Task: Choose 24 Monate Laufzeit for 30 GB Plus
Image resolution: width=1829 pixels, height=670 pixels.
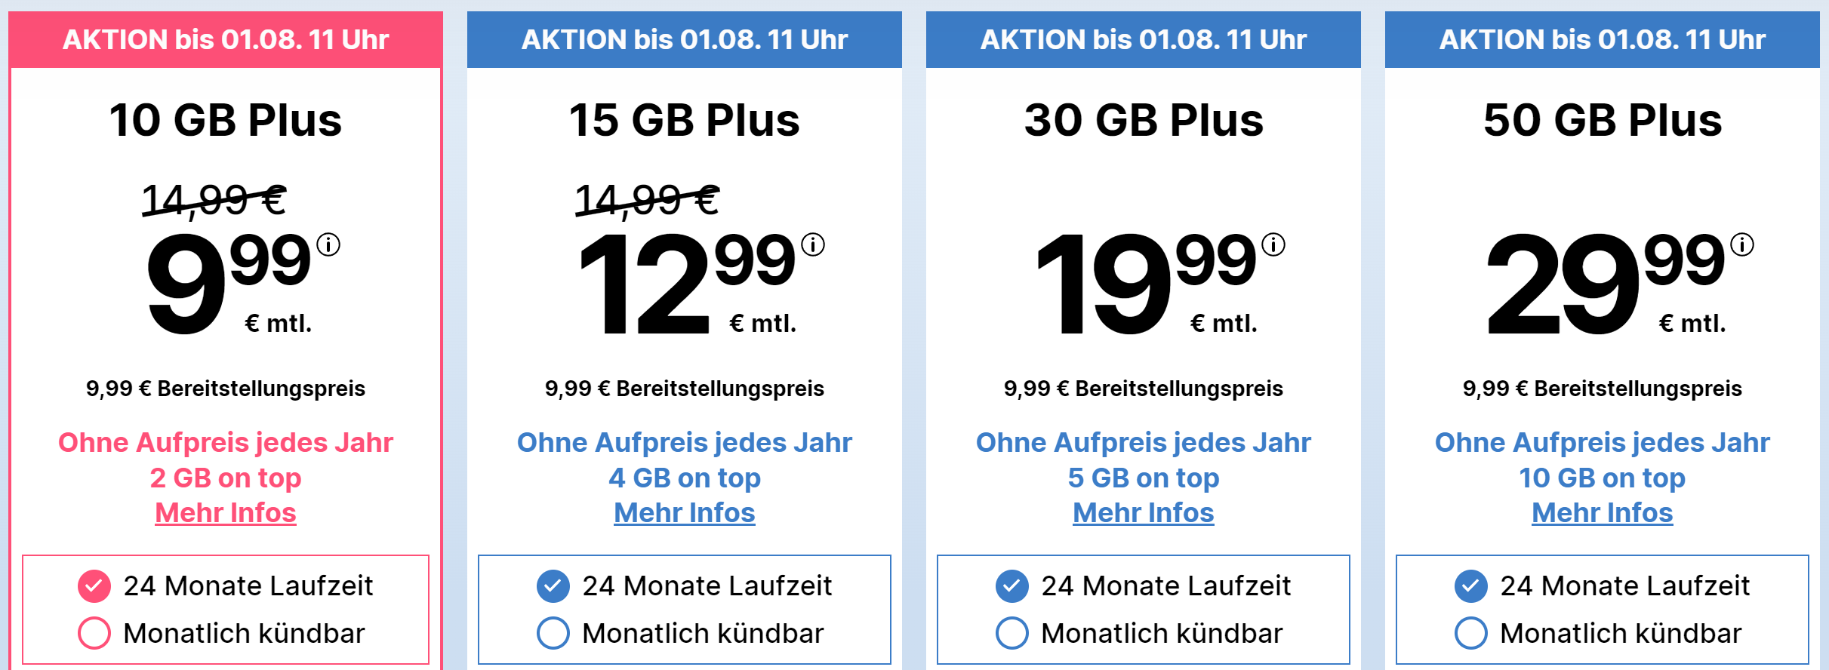Action: (x=1012, y=586)
